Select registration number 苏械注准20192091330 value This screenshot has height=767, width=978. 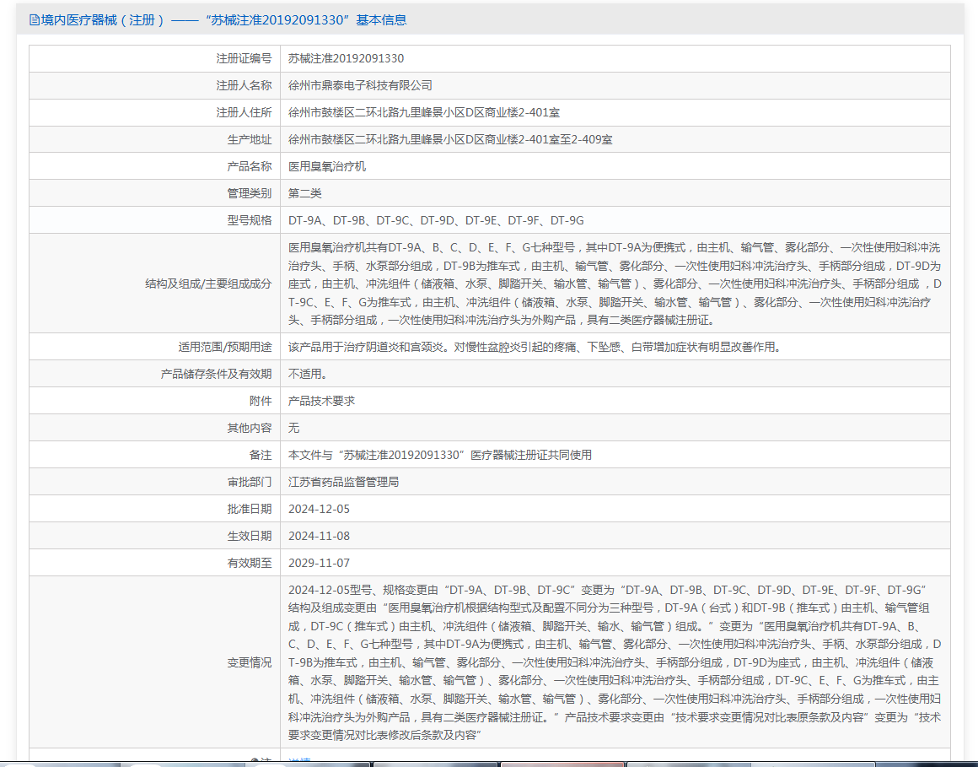347,59
